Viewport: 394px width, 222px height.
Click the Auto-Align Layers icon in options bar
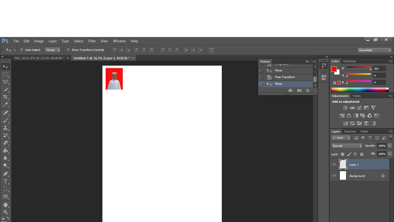[x=211, y=50]
